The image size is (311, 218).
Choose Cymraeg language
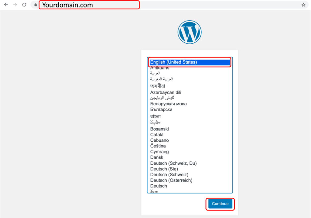click(190, 152)
